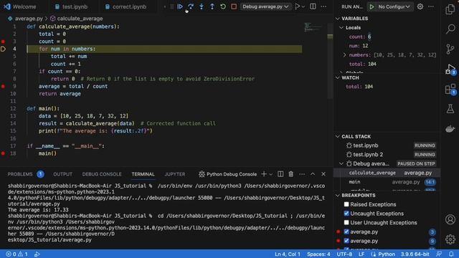Change indentation via Spaces: 4
The height and width of the screenshot is (258, 459).
pos(318,254)
